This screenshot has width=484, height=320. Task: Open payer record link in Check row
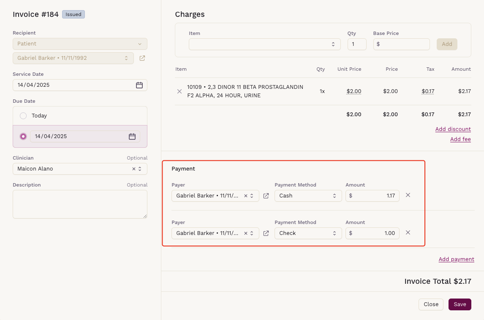click(266, 234)
